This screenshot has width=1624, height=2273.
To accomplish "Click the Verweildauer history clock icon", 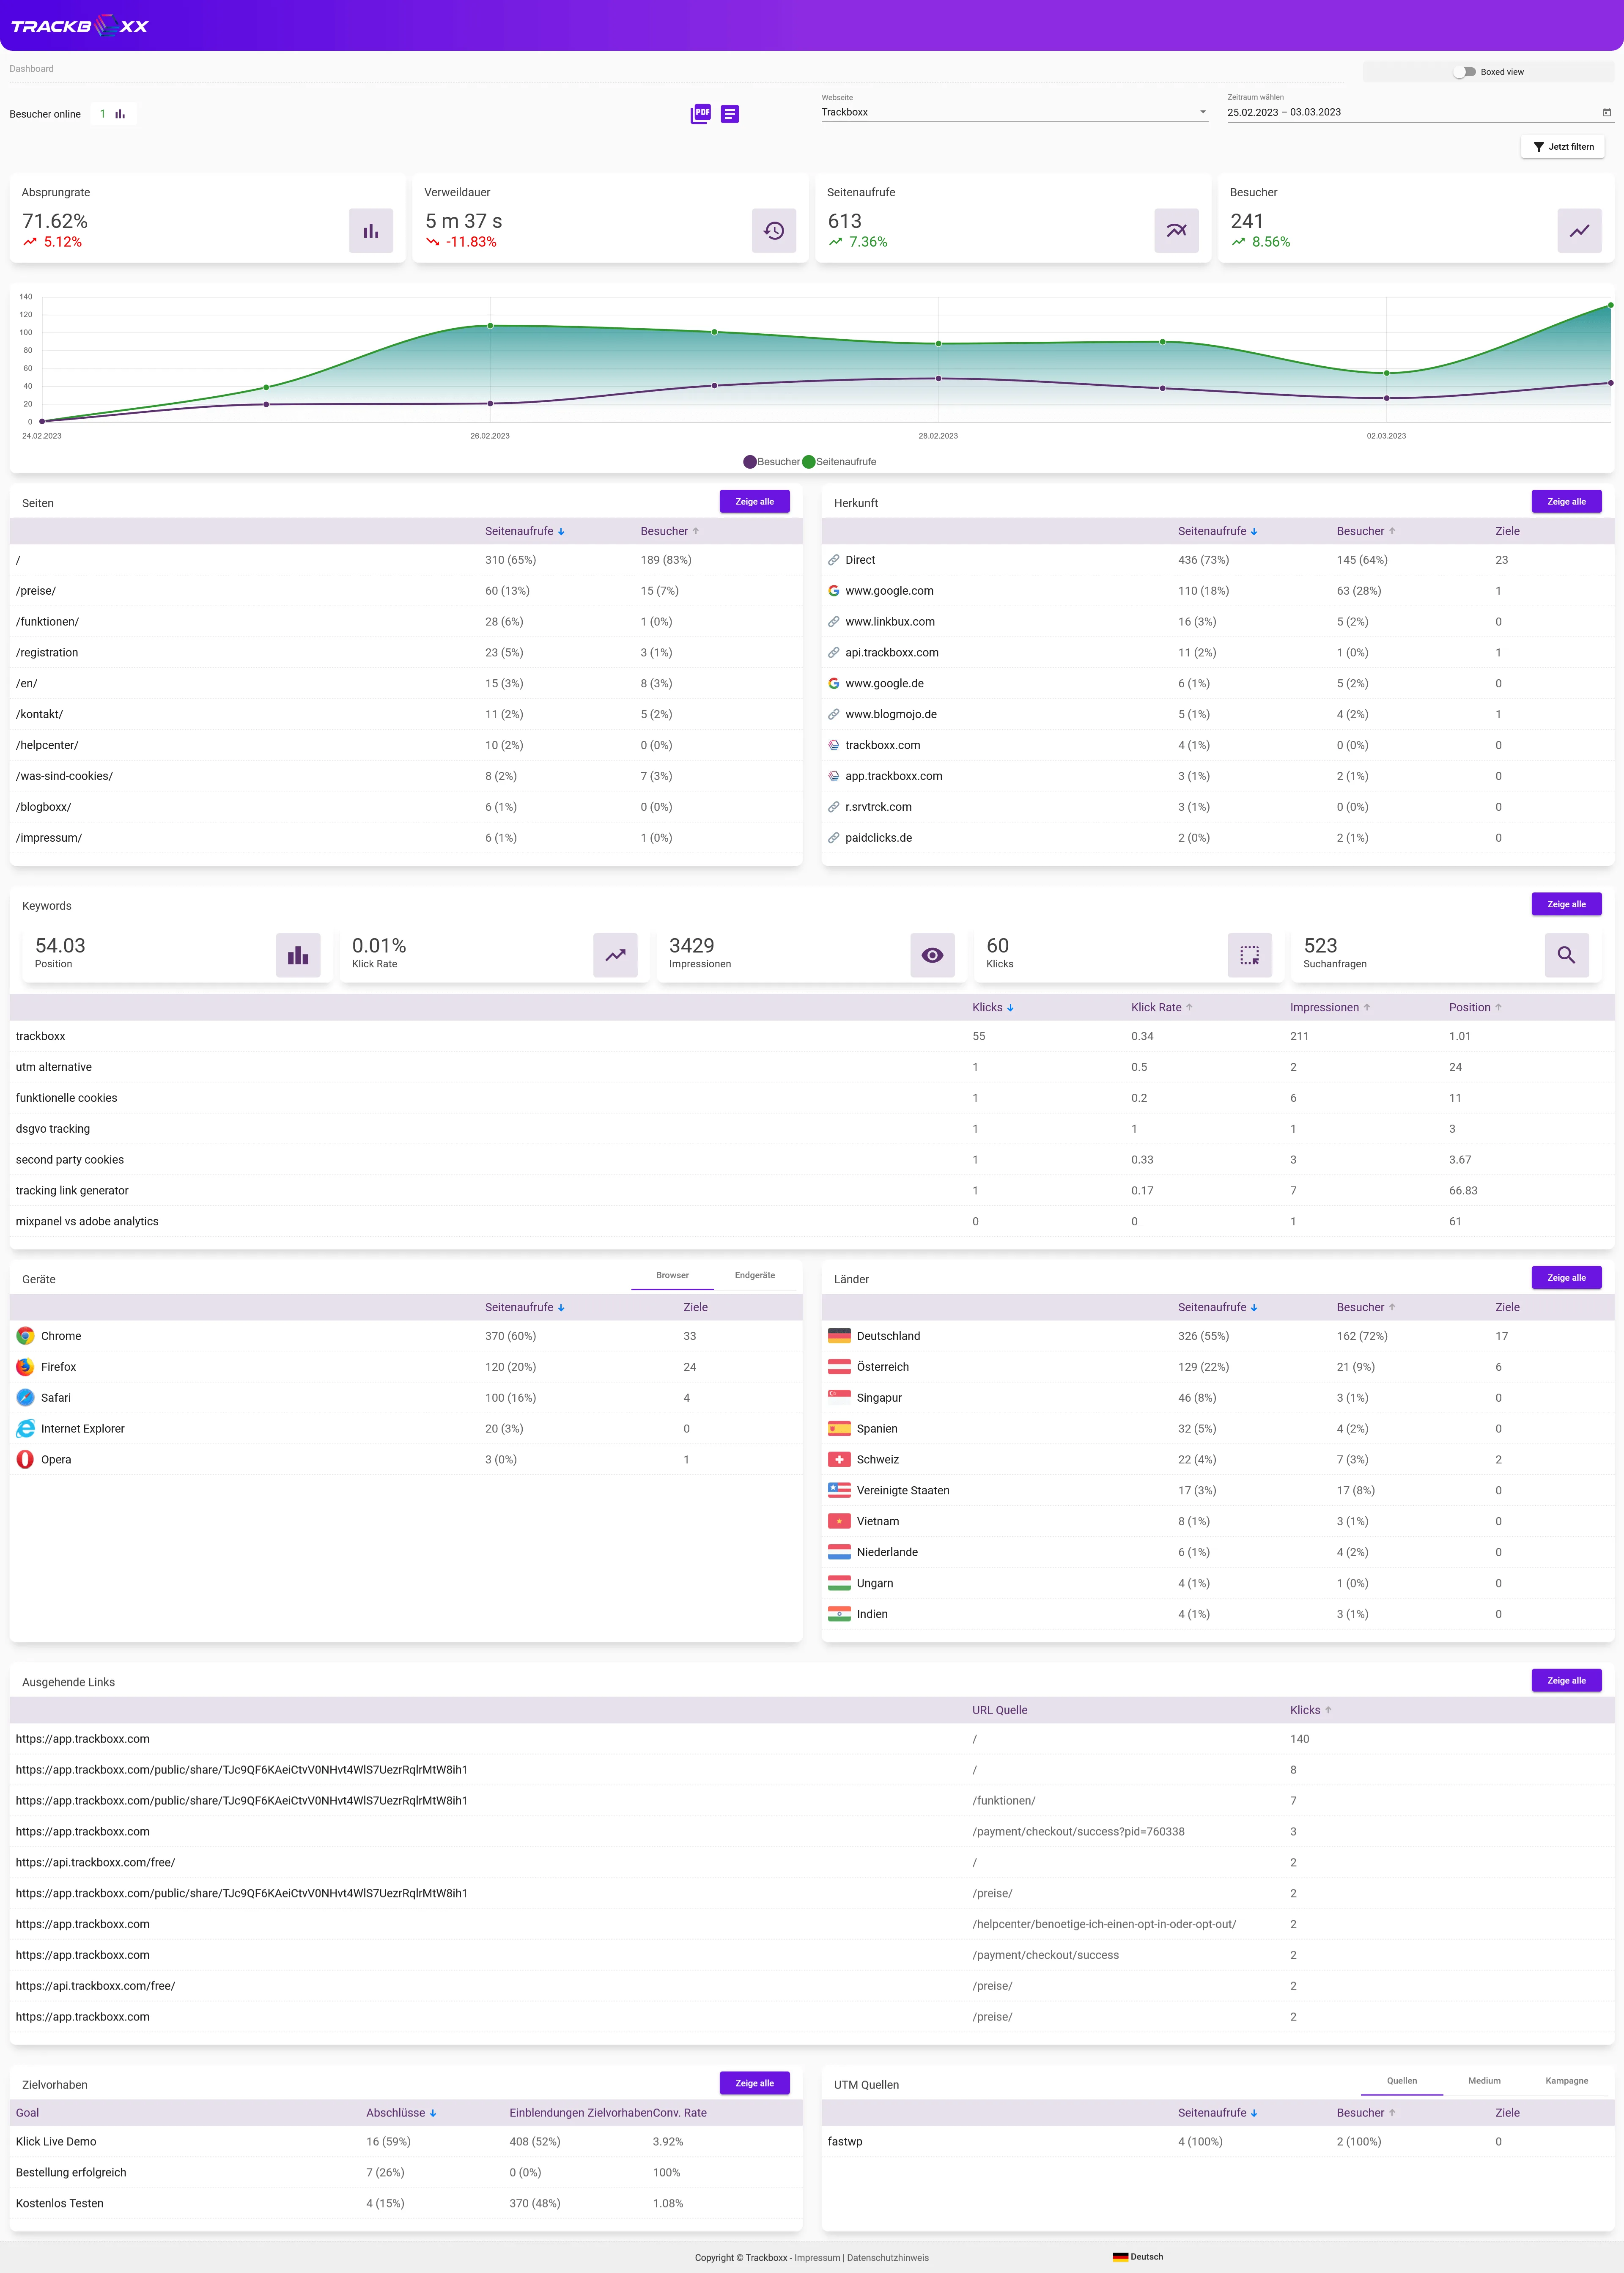I will click(x=774, y=231).
